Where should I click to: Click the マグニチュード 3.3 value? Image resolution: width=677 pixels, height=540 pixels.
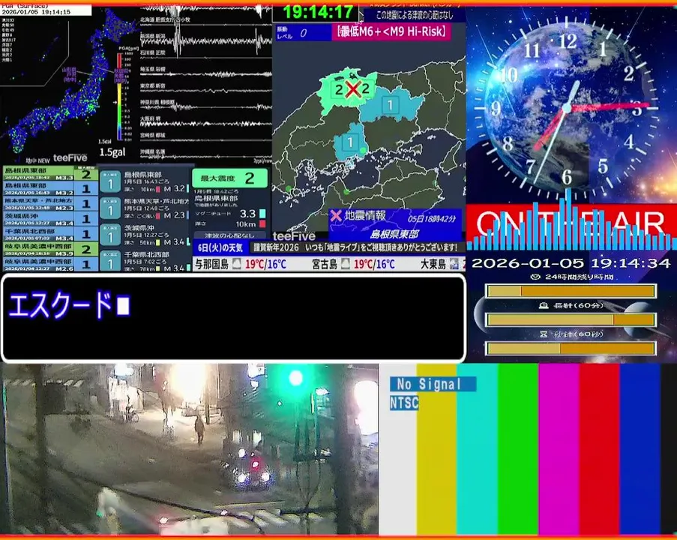point(248,214)
